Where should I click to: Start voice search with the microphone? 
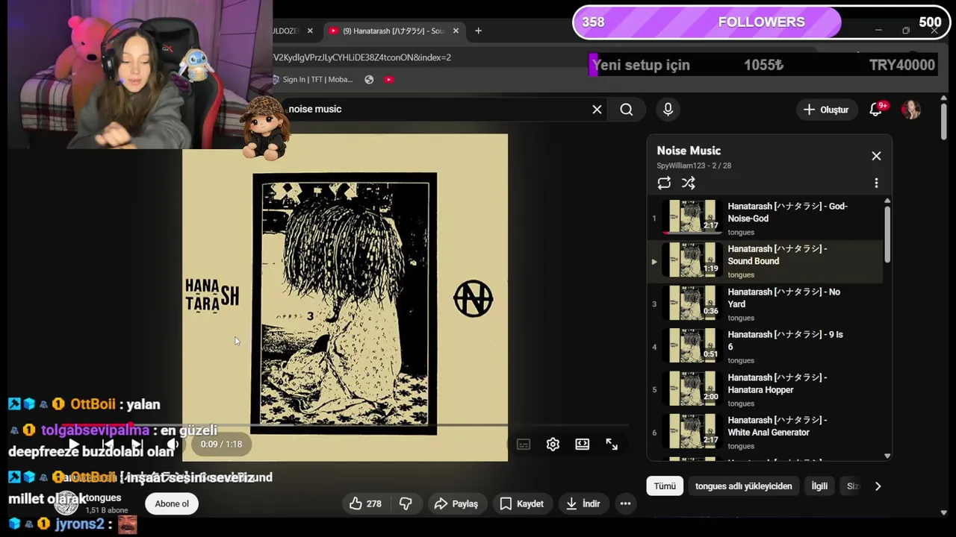668,110
